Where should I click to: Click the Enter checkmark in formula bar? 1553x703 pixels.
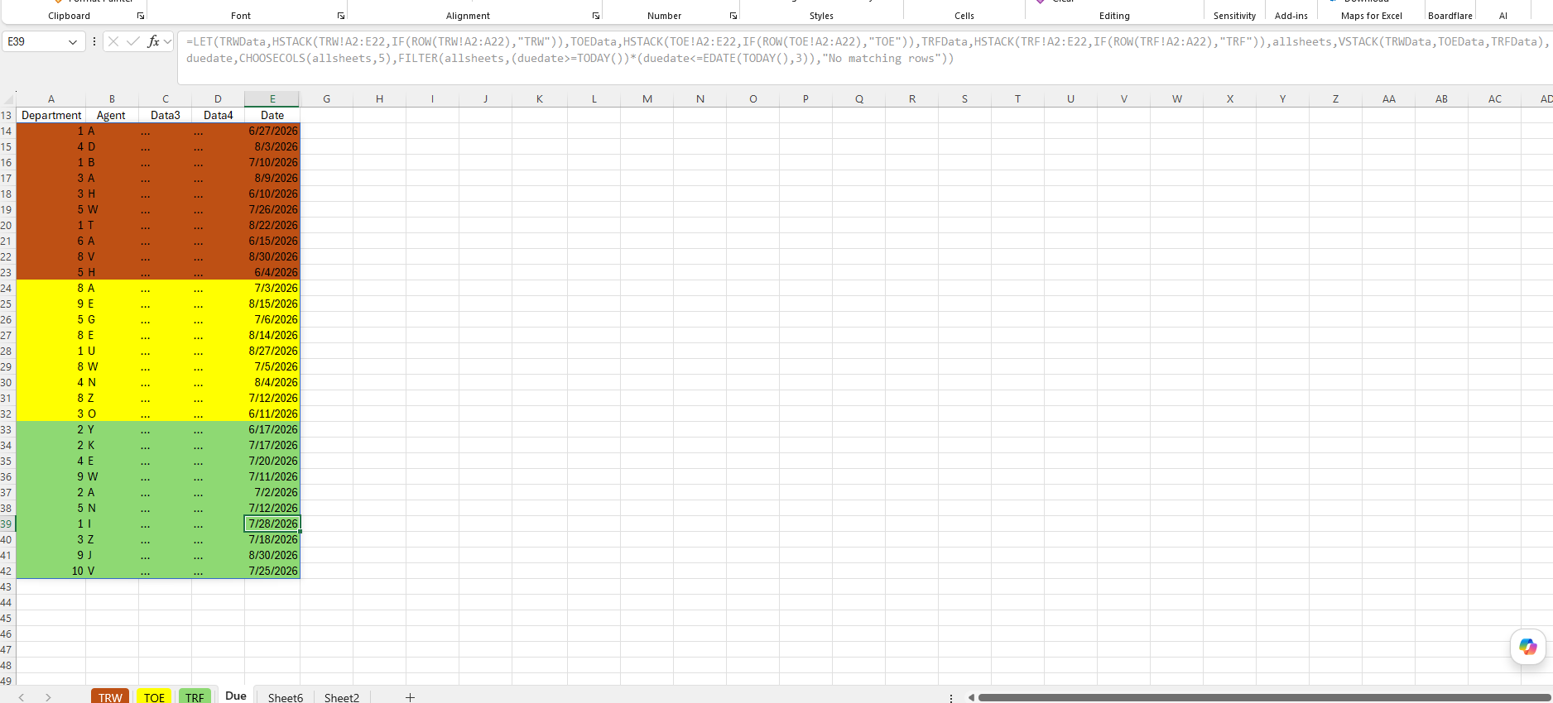133,41
